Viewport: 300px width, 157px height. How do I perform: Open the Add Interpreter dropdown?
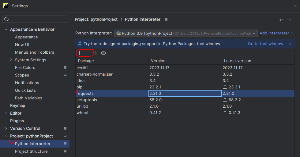click(x=276, y=33)
